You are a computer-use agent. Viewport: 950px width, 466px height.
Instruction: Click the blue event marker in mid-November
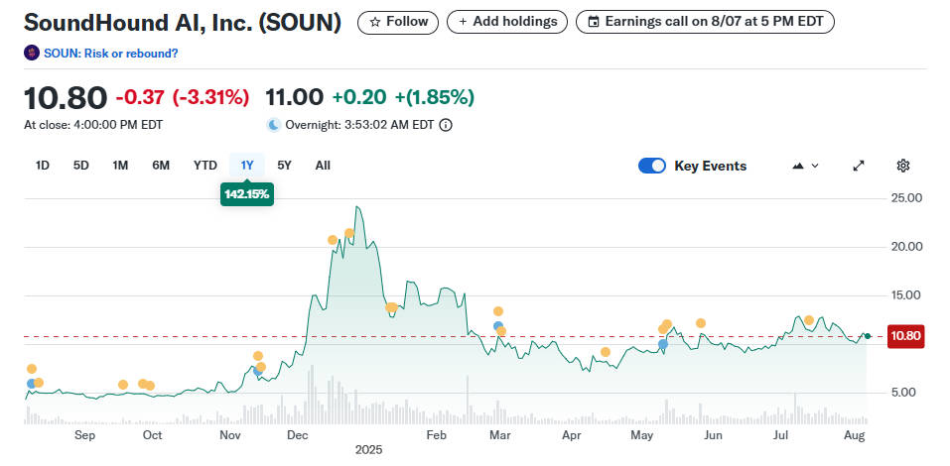[257, 371]
